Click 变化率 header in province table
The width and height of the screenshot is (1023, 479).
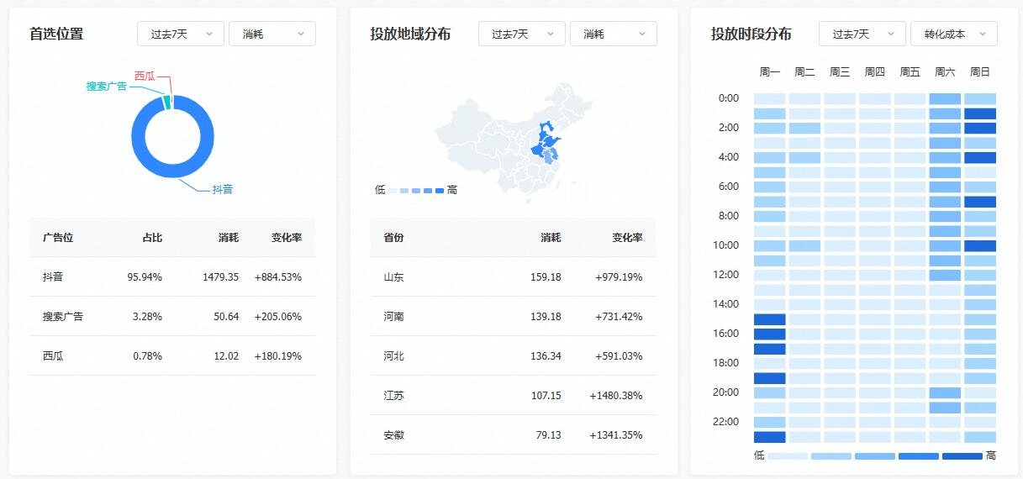(627, 238)
